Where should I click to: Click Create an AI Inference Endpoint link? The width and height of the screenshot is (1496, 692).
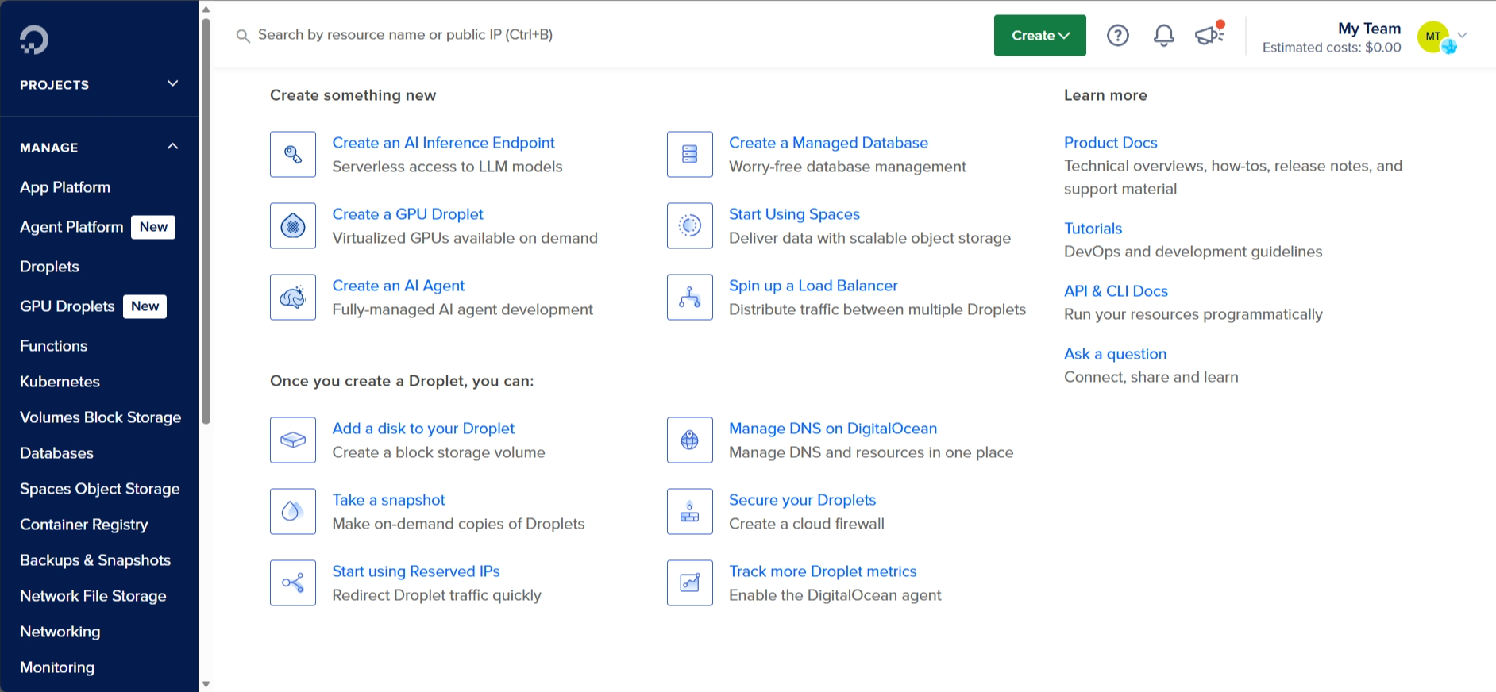pos(443,143)
